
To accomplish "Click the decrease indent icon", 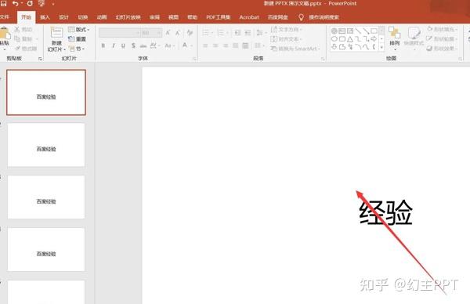I will tap(237, 33).
